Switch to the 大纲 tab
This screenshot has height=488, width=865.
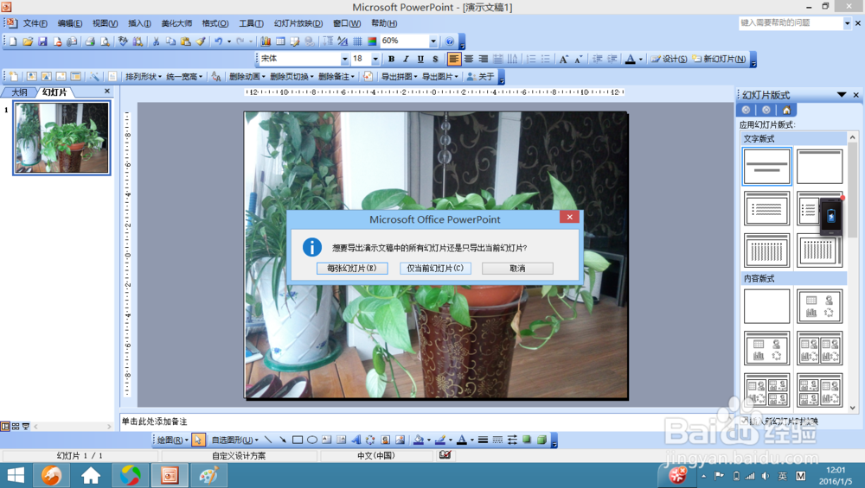[19, 92]
